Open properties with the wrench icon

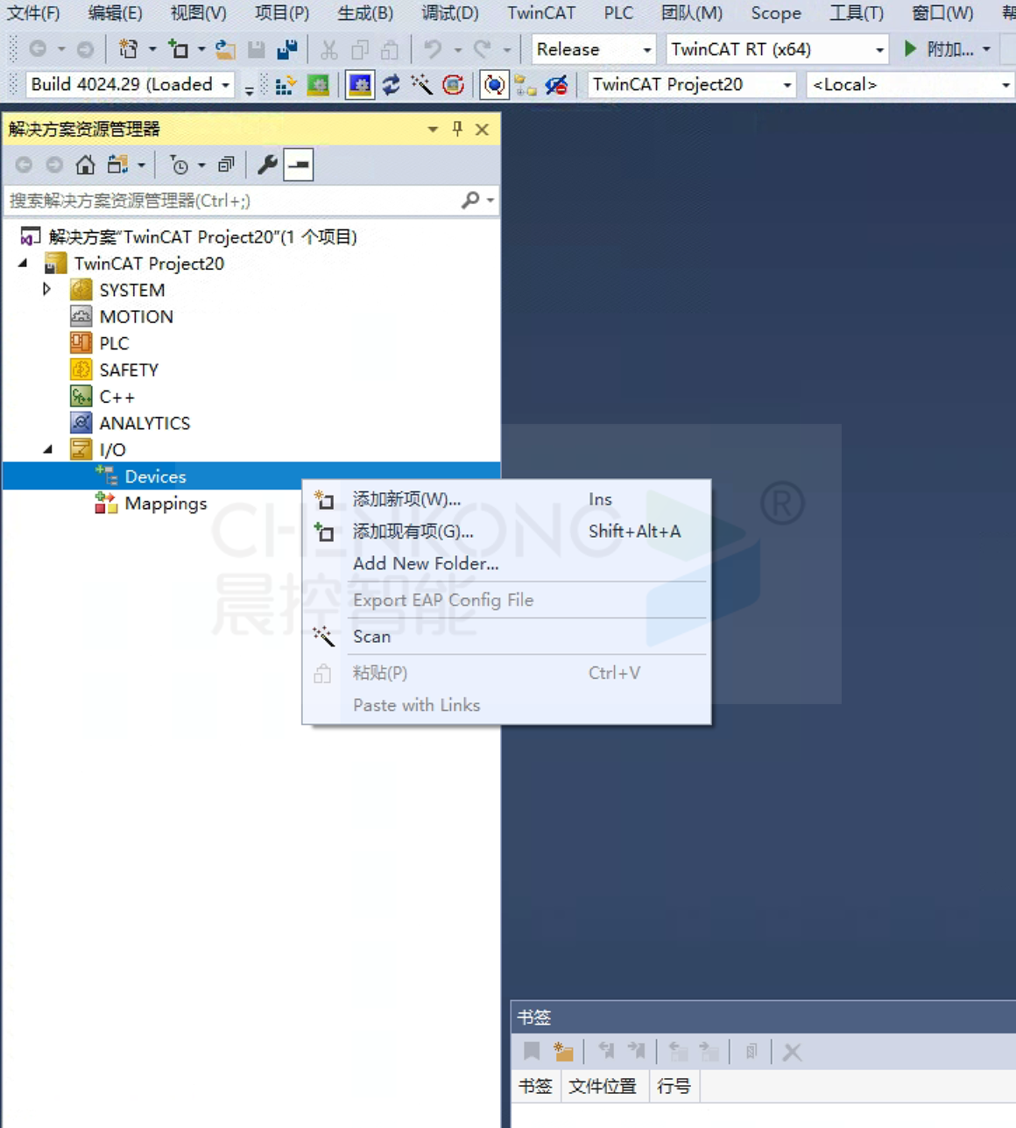coord(267,165)
